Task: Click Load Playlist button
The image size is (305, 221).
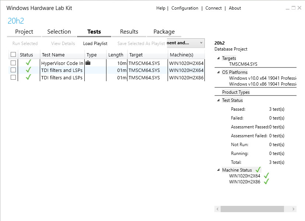Action: (x=95, y=44)
